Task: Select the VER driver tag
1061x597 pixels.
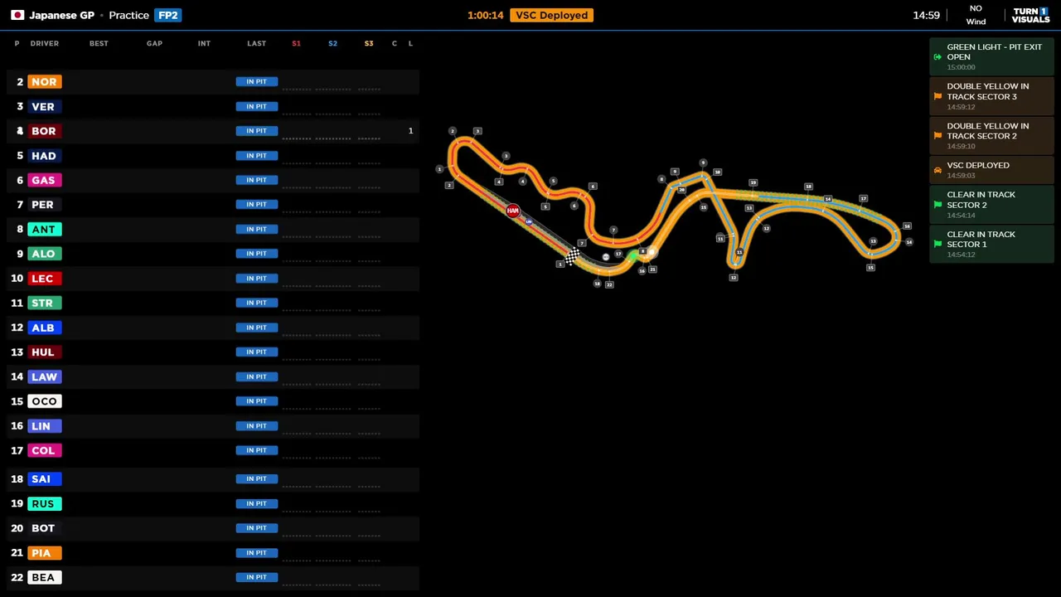Action: pyautogui.click(x=44, y=106)
